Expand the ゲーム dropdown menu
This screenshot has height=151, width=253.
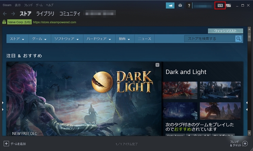40,39
